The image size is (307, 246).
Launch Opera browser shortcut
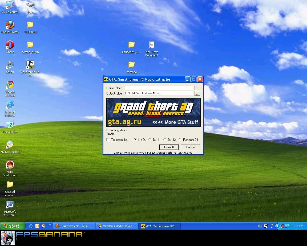click(x=10, y=47)
